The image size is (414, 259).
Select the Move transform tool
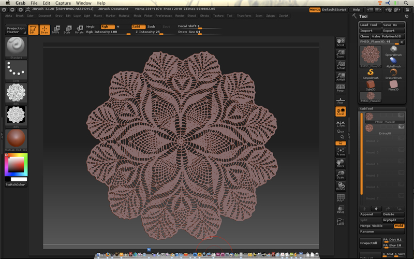tap(56, 30)
